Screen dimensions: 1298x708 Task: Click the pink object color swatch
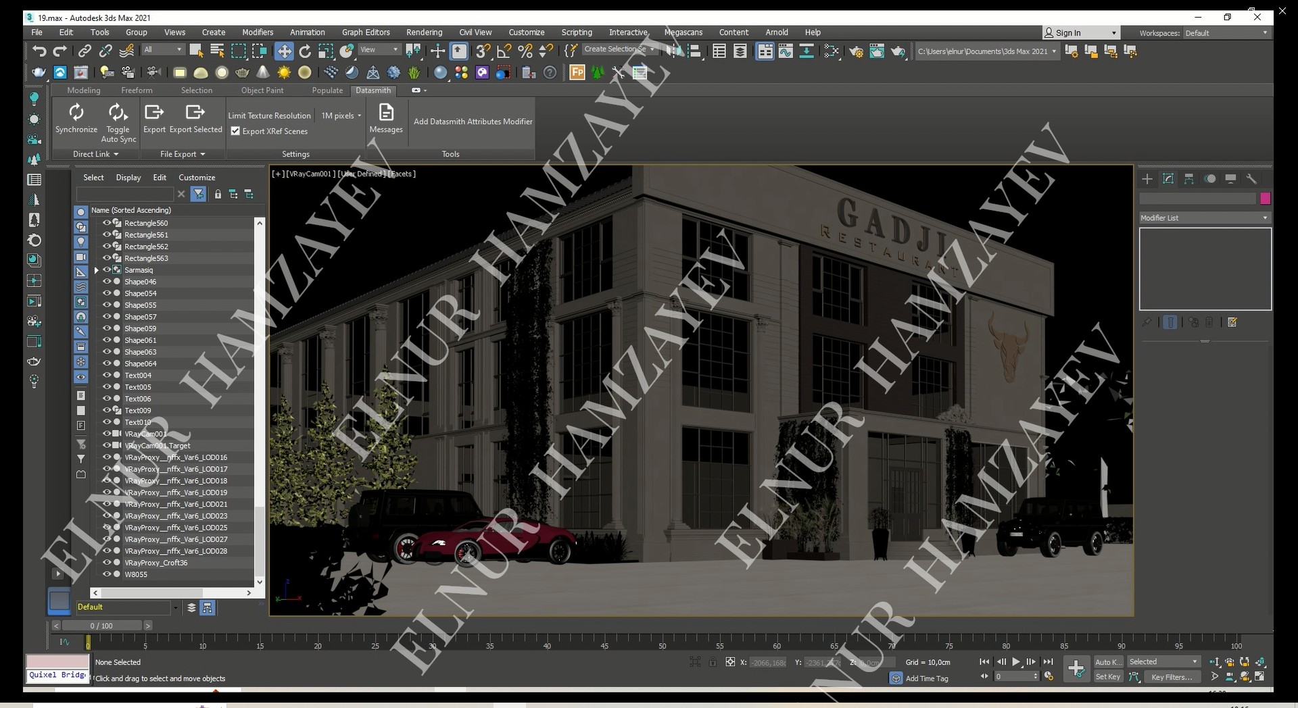click(1266, 198)
